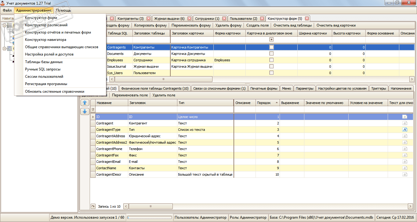Collapse the upper root node in navigator tree
417x222 pixels.
[x=4, y=26]
